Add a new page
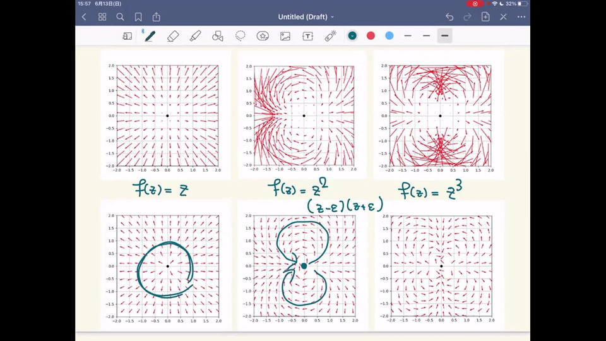 (x=485, y=17)
